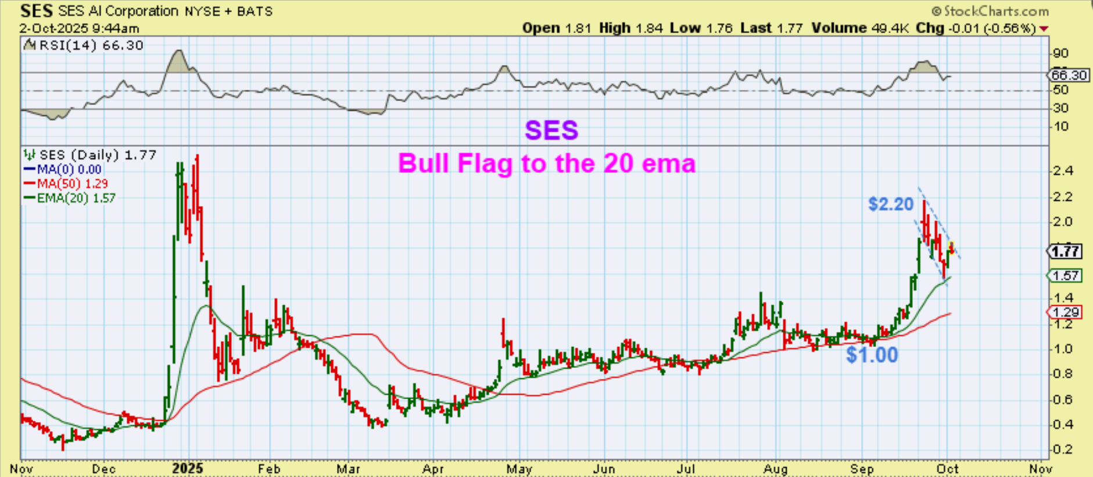The image size is (1093, 477).
Task: Click the exchange label "NYSE + BATS"
Action: click(229, 11)
